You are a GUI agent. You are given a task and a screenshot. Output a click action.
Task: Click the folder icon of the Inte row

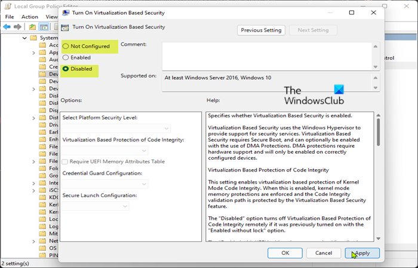click(42, 183)
